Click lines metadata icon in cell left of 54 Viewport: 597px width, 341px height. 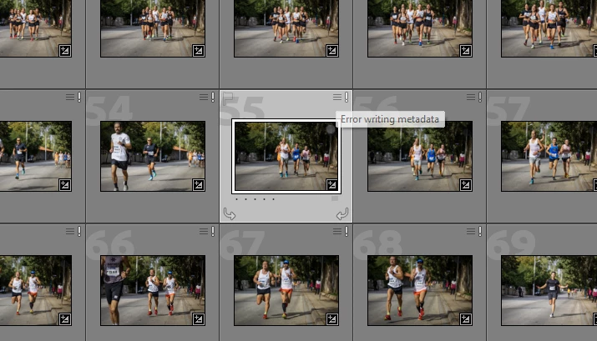pos(70,98)
